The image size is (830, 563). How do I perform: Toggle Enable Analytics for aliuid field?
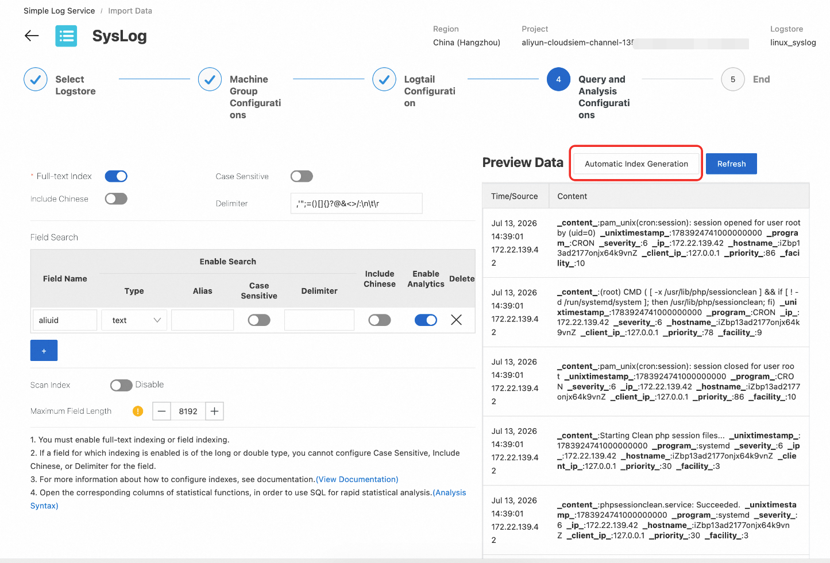426,320
